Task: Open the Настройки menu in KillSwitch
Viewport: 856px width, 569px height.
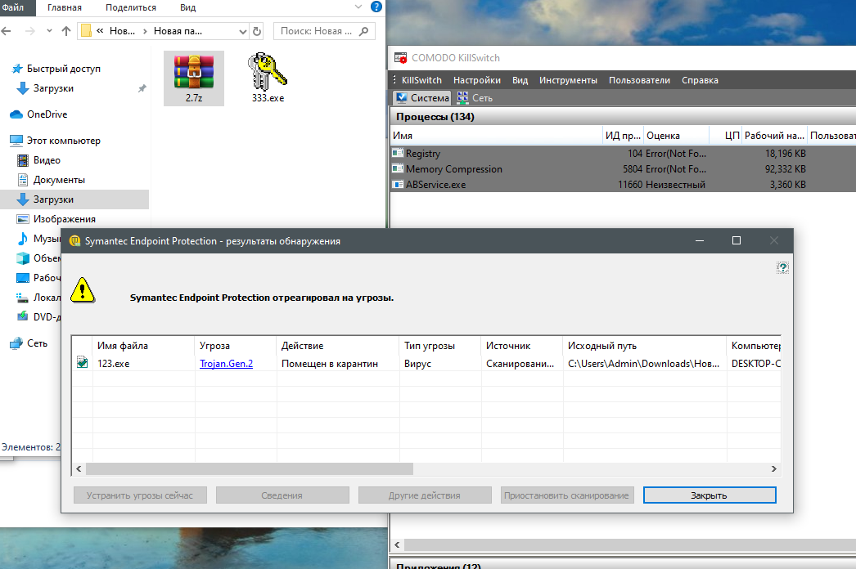Action: coord(476,80)
